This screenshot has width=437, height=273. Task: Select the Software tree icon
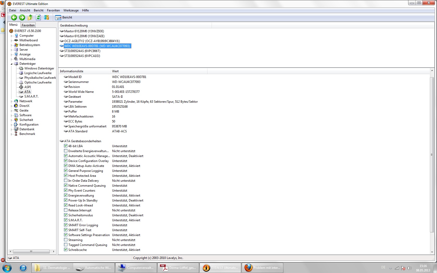point(16,115)
